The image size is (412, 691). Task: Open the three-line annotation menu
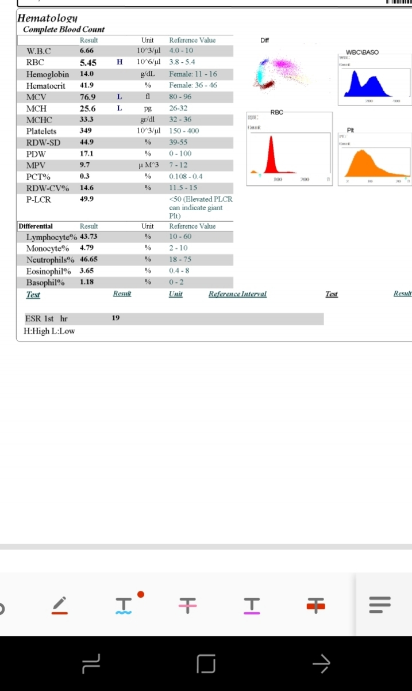tap(380, 605)
